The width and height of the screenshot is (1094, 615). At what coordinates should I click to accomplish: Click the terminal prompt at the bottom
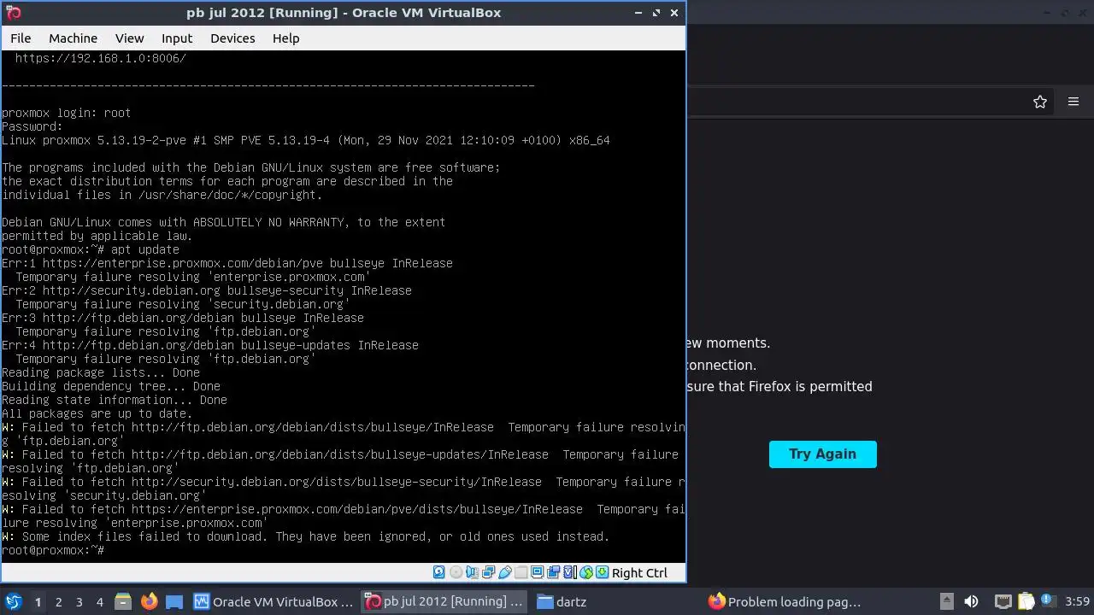[x=53, y=550]
